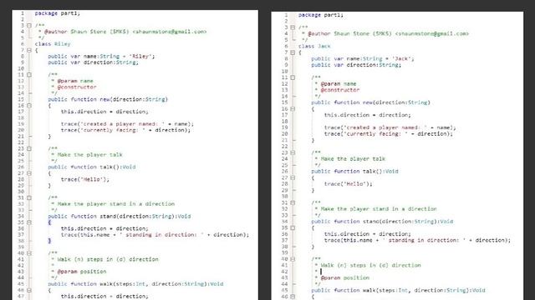Image resolution: width=535 pixels, height=300 pixels.
Task: Click 'public var direction:String;' in Jack editor
Action: [x=356, y=65]
